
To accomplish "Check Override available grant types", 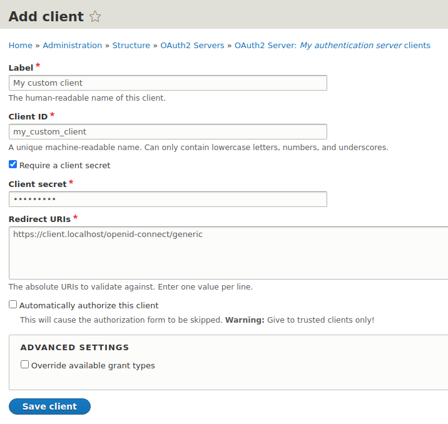I will pos(24,365).
